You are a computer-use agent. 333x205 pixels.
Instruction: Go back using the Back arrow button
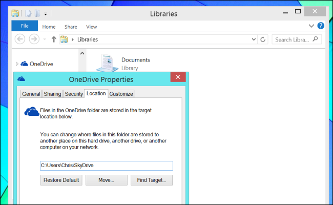click(20, 39)
